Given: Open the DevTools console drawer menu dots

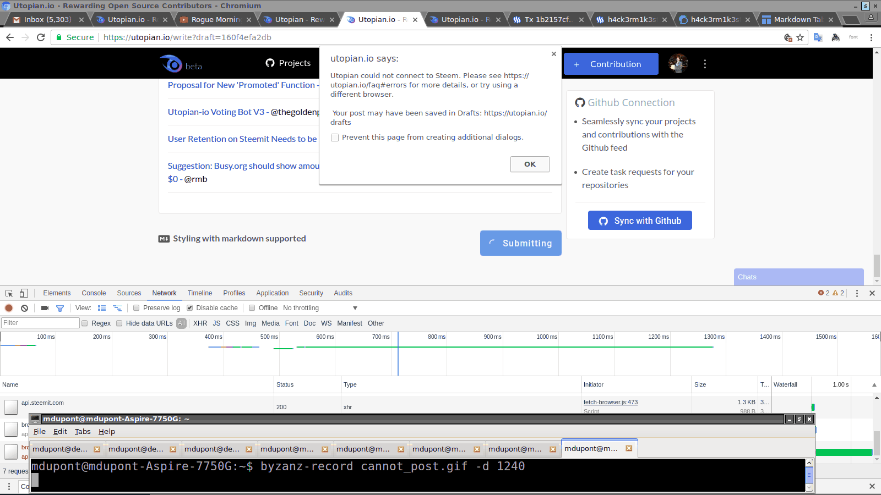Looking at the screenshot, I should [9, 486].
